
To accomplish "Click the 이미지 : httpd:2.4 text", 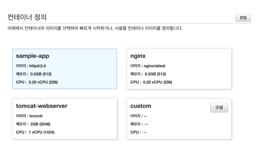I will pyautogui.click(x=31, y=66).
